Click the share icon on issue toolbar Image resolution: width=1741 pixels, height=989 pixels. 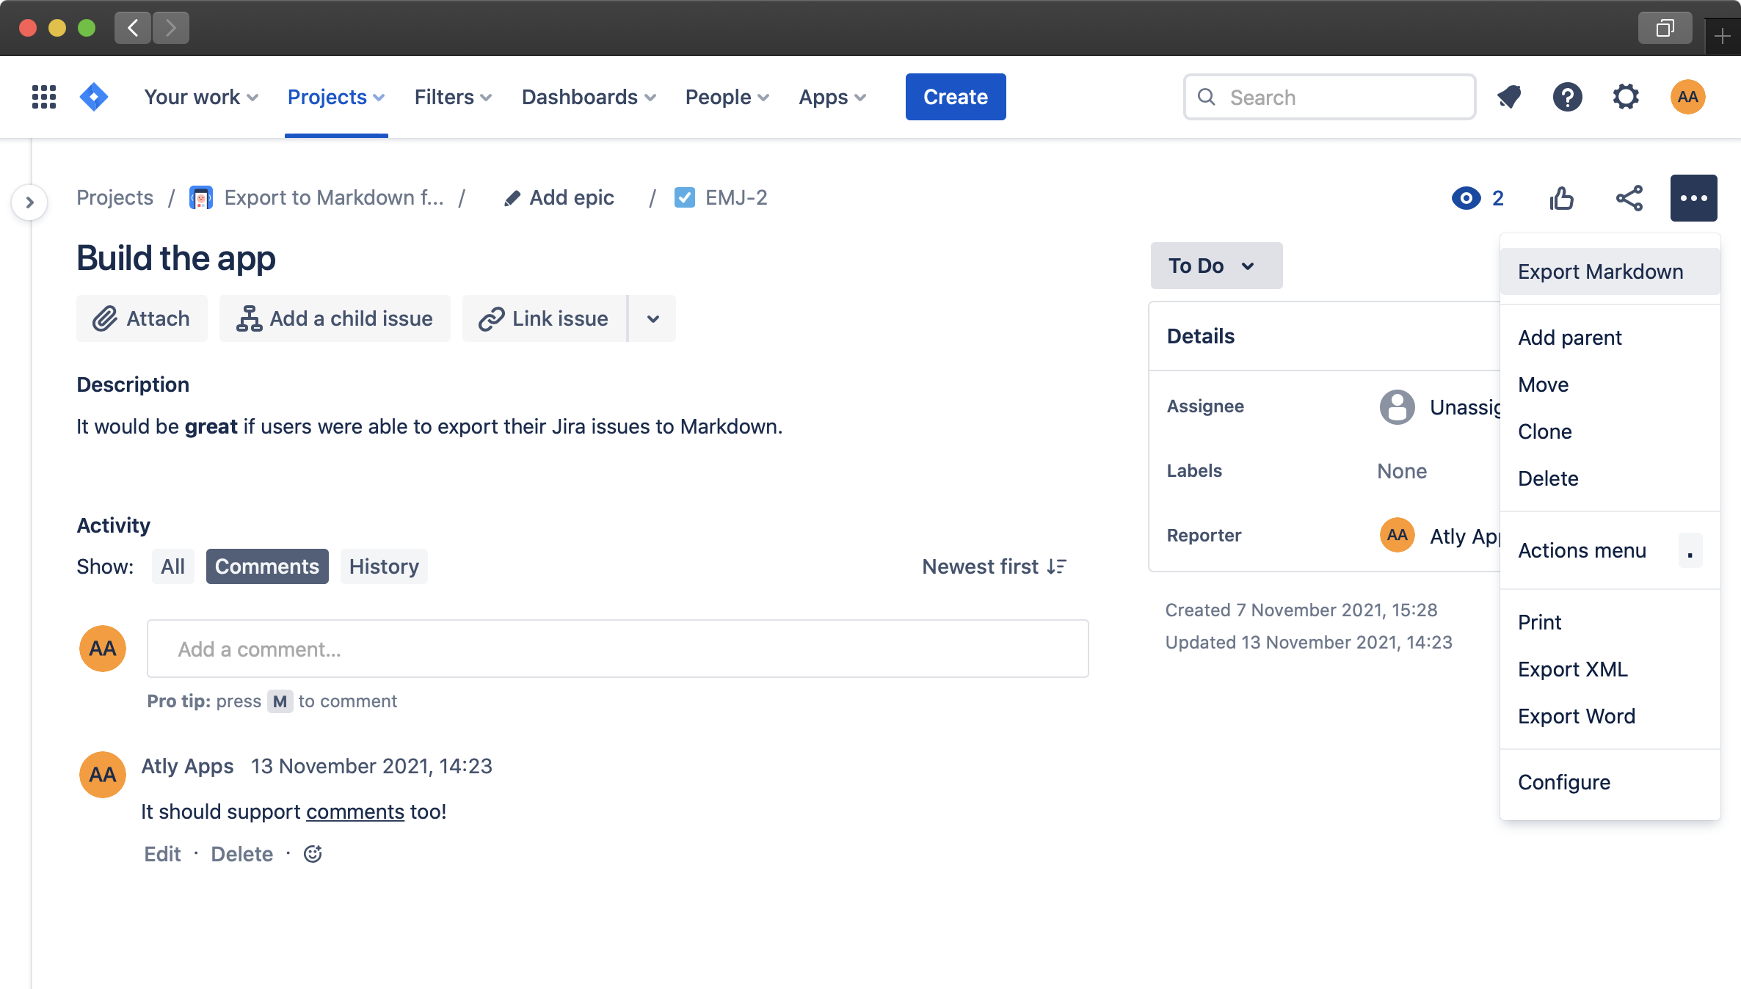[1629, 197]
